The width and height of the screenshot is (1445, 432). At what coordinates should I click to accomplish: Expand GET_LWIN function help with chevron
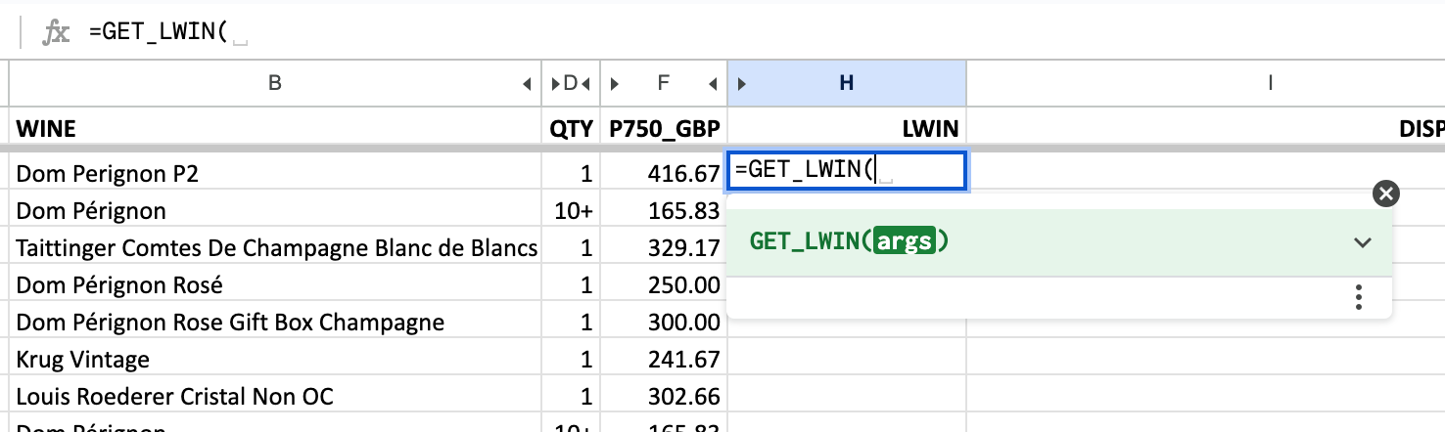click(1362, 242)
